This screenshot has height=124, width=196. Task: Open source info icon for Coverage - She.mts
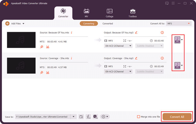pyautogui.click(x=72, y=58)
